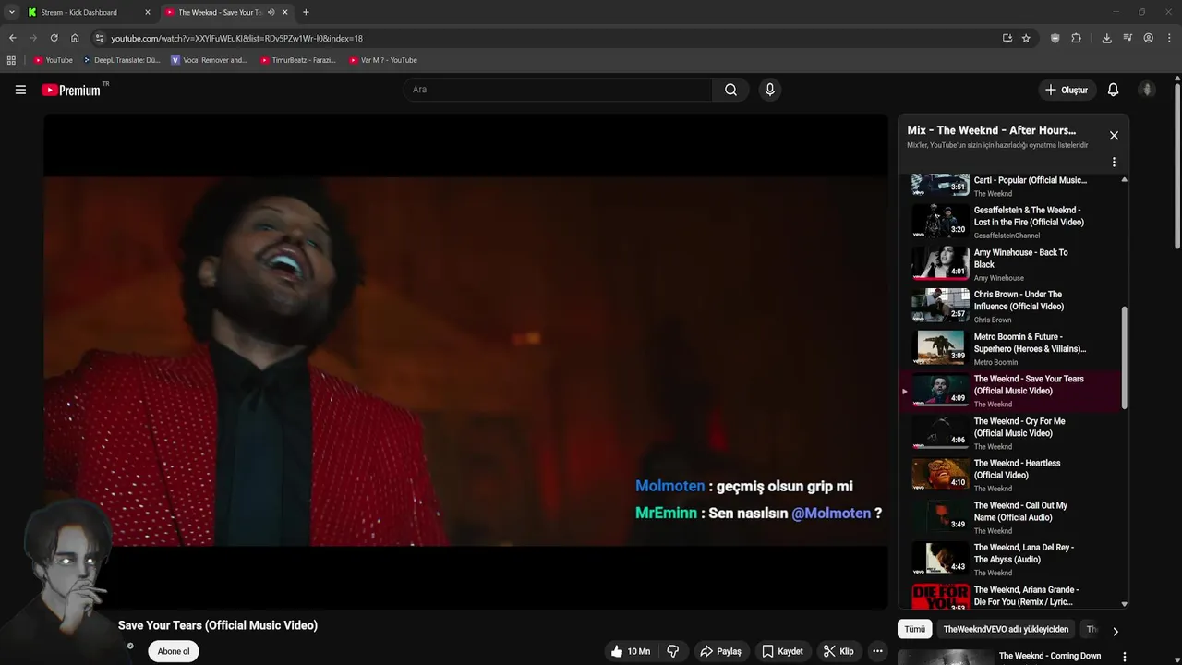
Task: Click the Klip clip button
Action: (x=838, y=651)
